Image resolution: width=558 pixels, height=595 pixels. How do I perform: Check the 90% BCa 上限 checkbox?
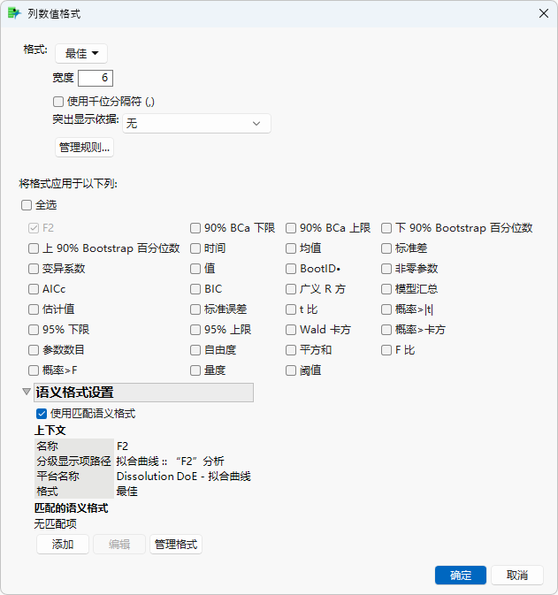(x=291, y=228)
